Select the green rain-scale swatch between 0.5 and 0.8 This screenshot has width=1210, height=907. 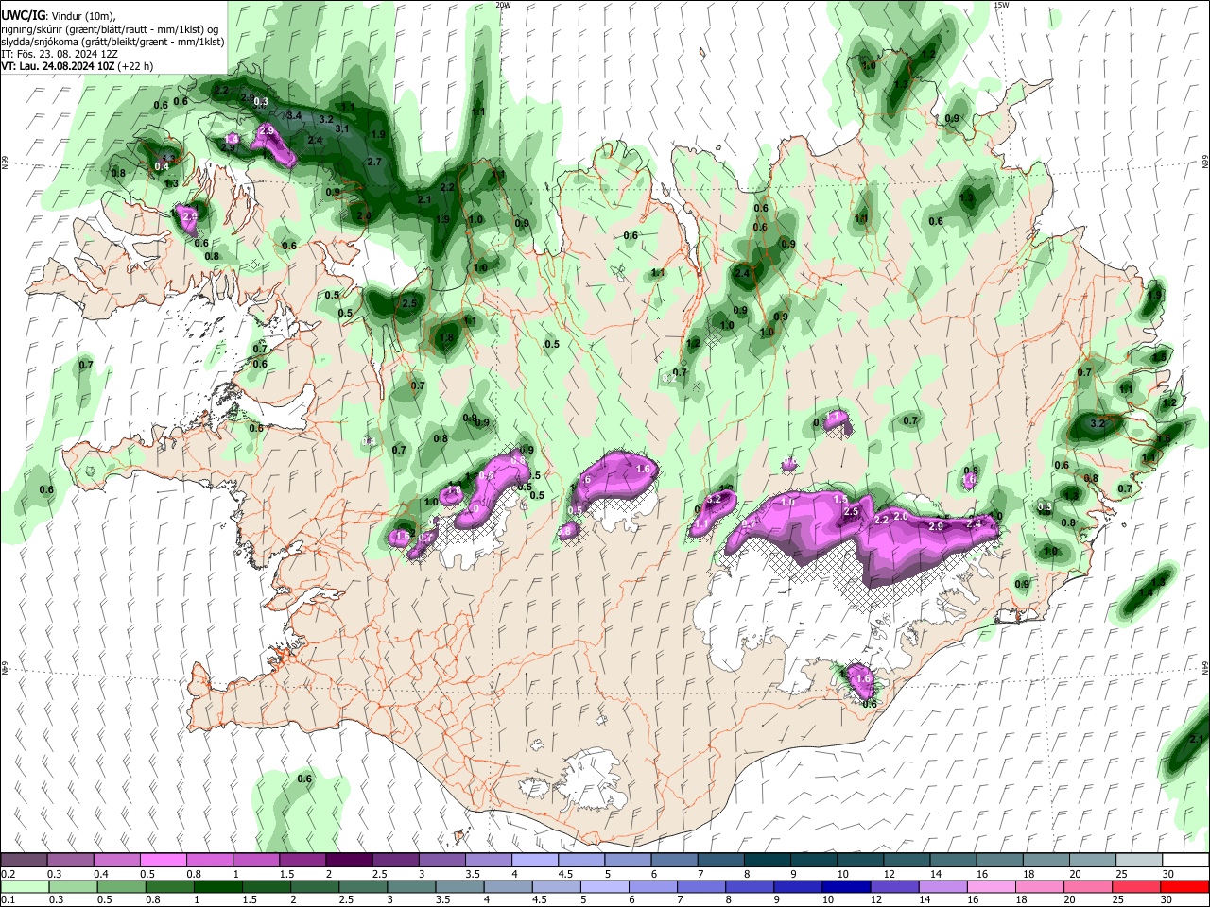click(x=121, y=886)
